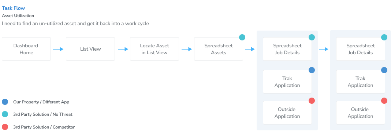This screenshot has height=134, width=391.
Task: Select the Dashboard Home step box
Action: click(x=26, y=49)
